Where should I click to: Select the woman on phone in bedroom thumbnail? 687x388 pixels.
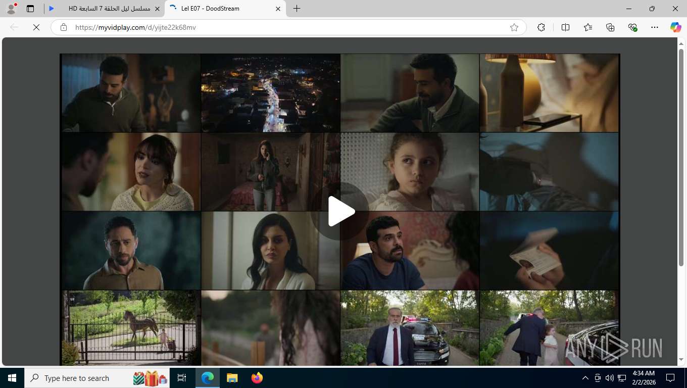[271, 172]
